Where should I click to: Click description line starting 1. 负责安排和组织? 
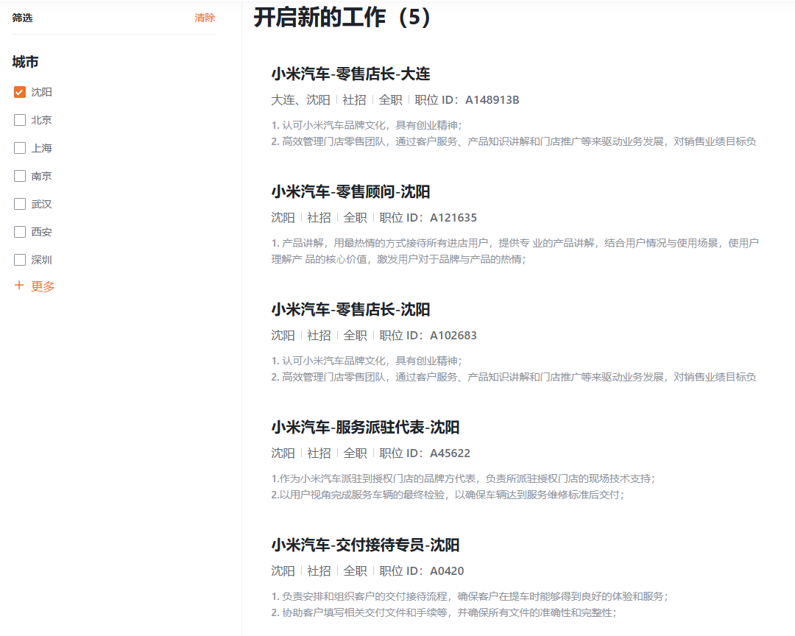pyautogui.click(x=470, y=596)
